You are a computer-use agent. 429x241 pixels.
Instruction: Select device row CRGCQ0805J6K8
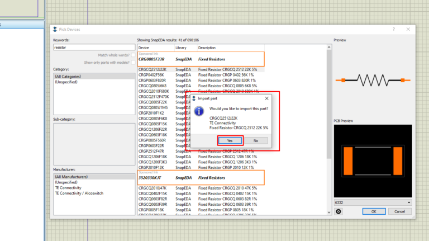[x=201, y=86]
